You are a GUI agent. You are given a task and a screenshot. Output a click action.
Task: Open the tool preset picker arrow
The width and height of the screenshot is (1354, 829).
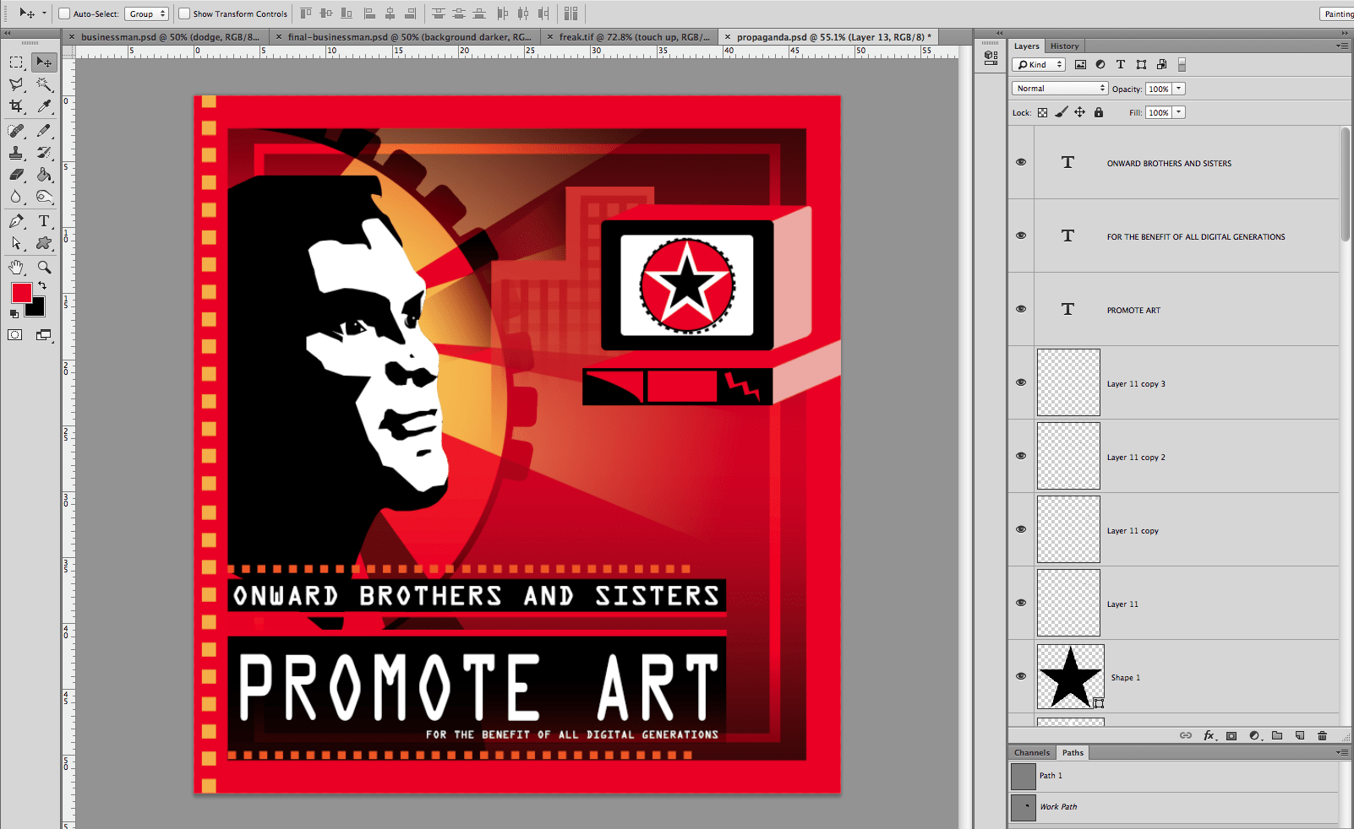click(44, 14)
